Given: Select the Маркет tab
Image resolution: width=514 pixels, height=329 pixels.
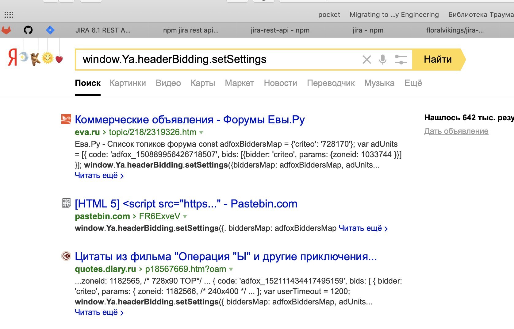Looking at the screenshot, I should (x=240, y=83).
